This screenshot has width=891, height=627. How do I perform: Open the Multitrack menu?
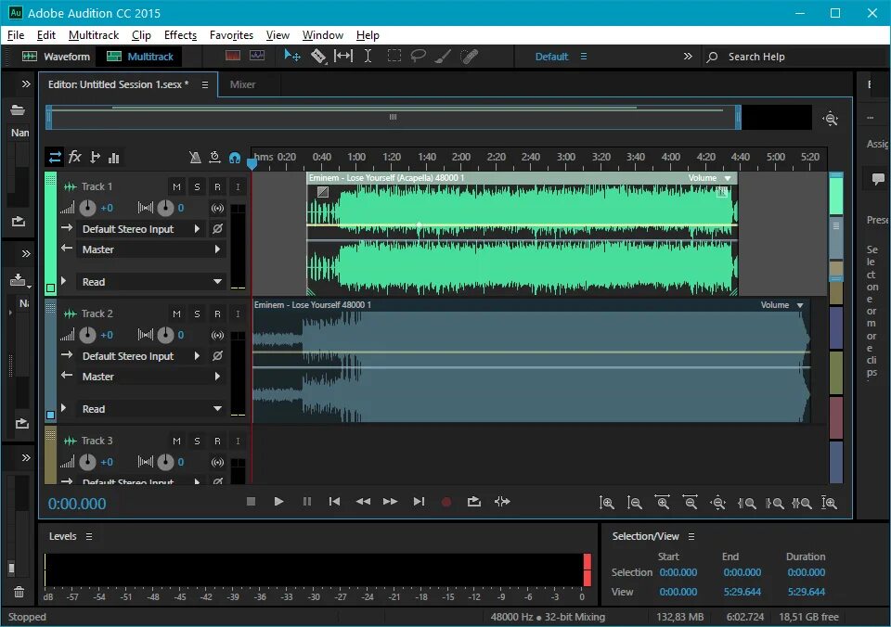tap(94, 35)
